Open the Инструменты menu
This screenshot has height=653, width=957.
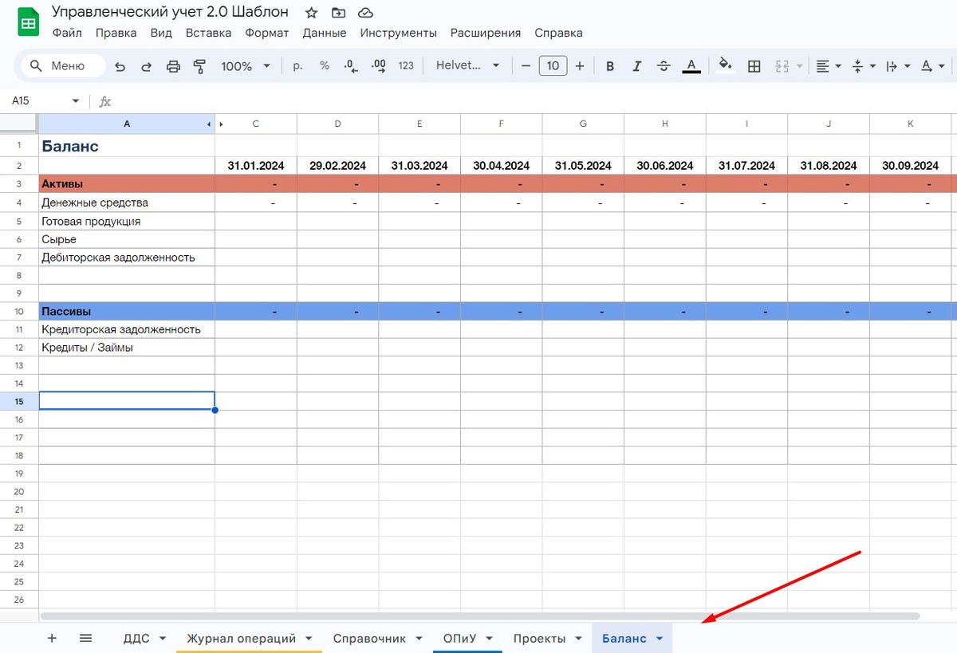click(x=399, y=33)
